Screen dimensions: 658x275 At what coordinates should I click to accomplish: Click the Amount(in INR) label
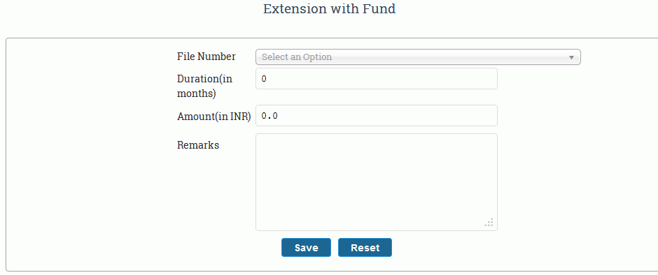point(214,117)
